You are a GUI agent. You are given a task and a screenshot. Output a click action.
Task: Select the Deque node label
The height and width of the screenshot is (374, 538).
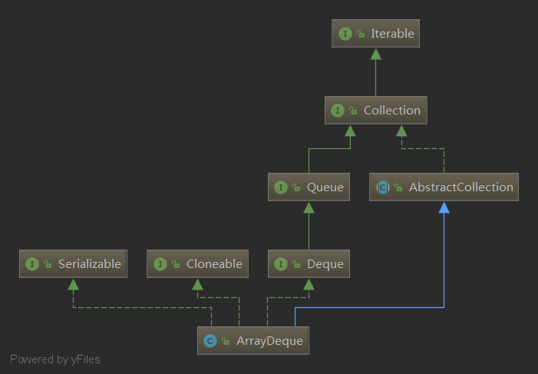pyautogui.click(x=325, y=264)
